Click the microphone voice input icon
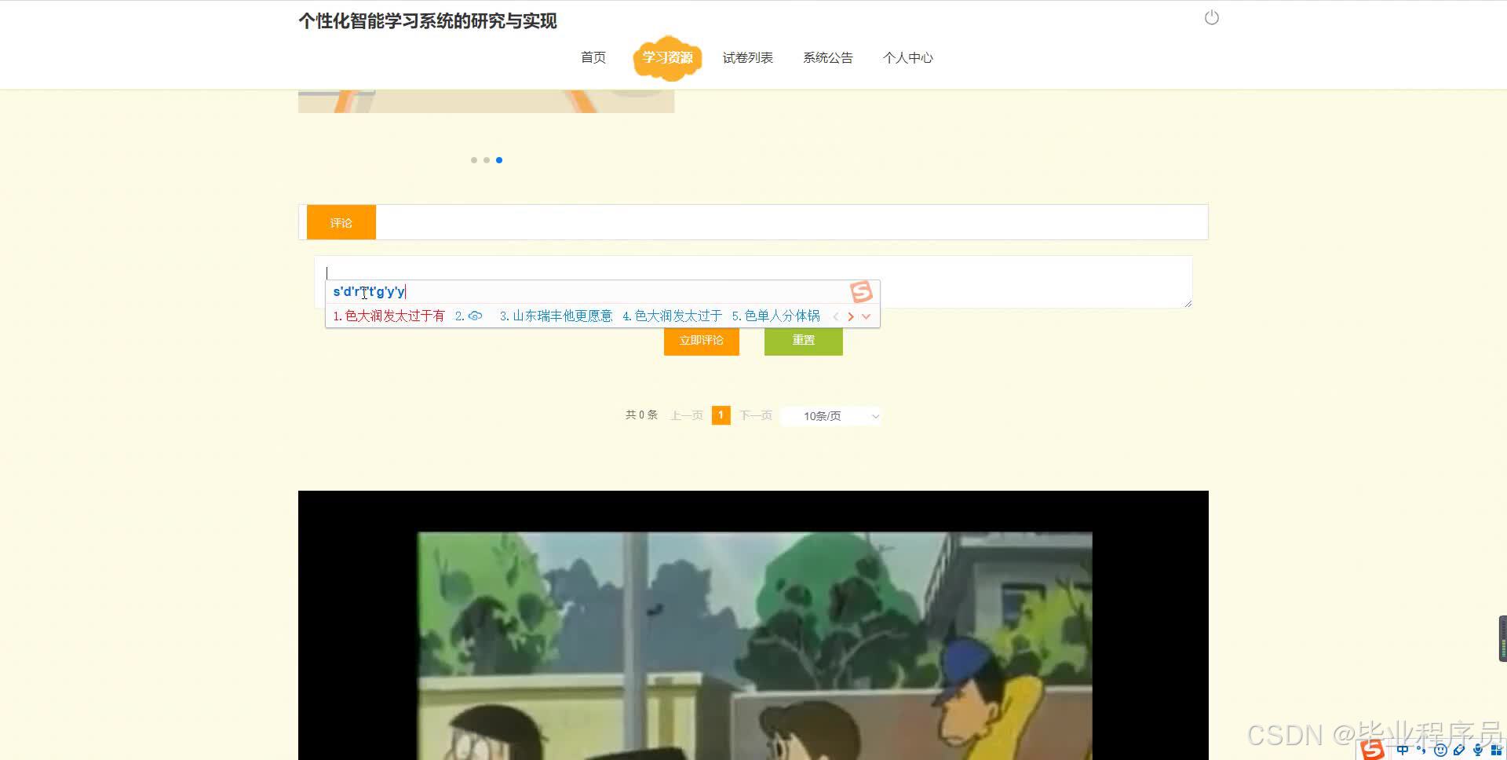This screenshot has width=1507, height=760. coord(1478,750)
